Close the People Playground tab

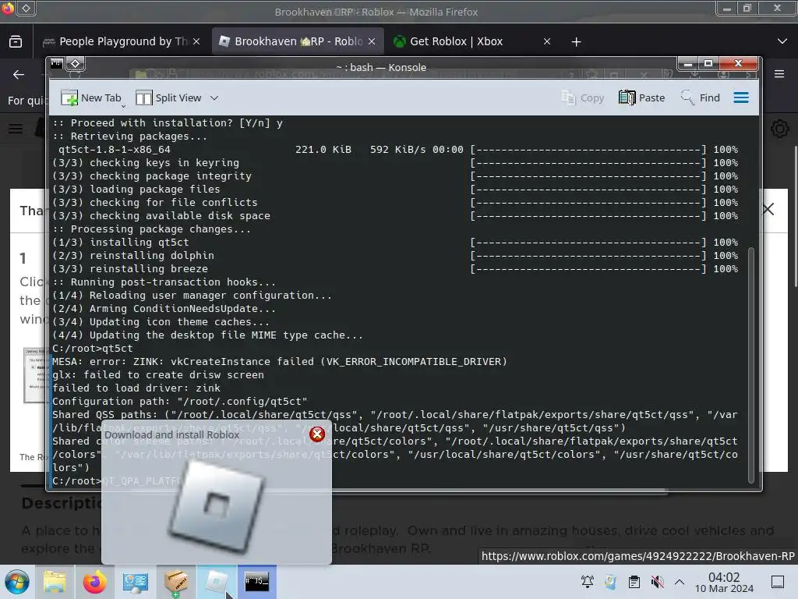point(196,41)
